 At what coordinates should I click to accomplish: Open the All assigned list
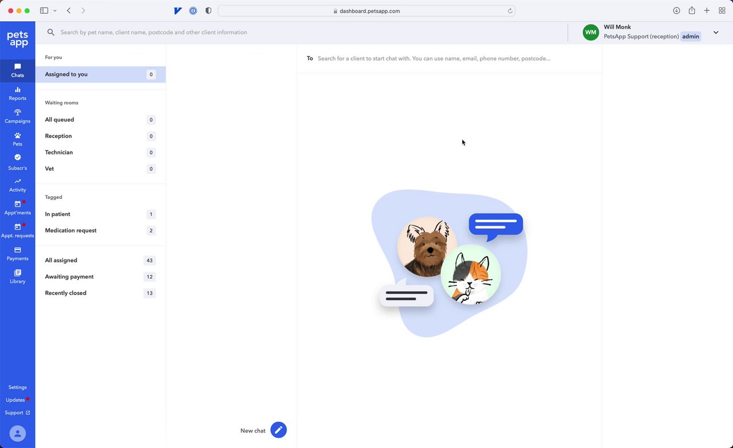[x=101, y=260]
